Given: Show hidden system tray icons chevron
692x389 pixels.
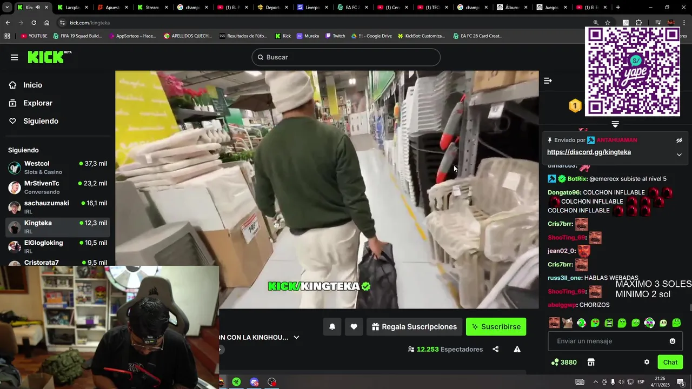Looking at the screenshot, I should click(596, 382).
